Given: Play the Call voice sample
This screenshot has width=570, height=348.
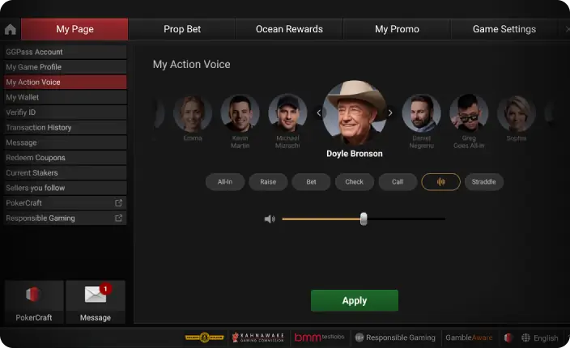Looking at the screenshot, I should pos(398,181).
